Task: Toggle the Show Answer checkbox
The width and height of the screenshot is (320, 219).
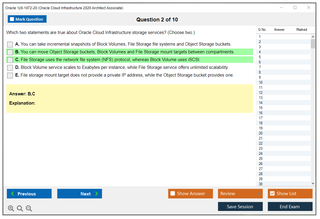Action: coord(173,194)
